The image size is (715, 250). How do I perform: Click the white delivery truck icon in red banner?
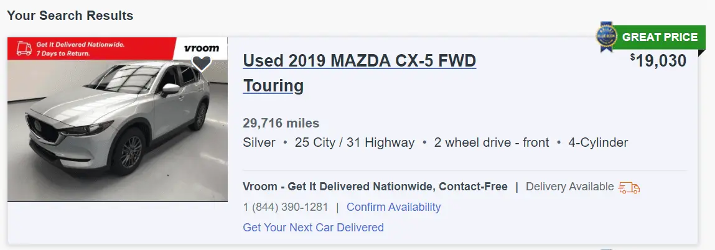tap(24, 49)
